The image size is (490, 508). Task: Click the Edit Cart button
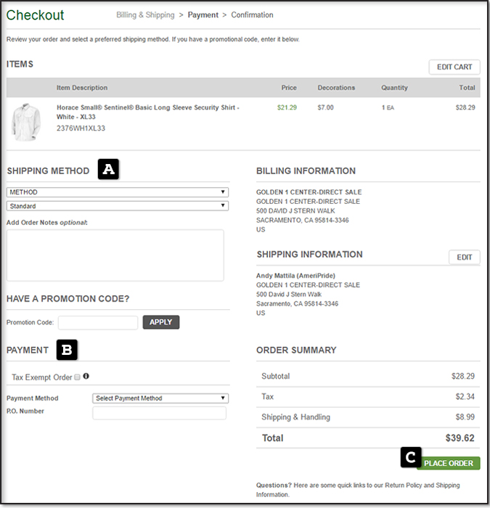pos(454,67)
